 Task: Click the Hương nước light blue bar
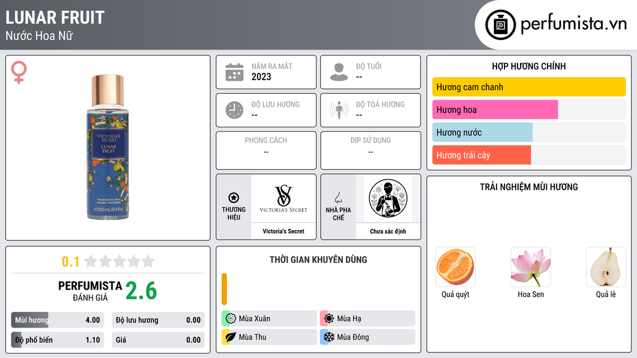coord(482,132)
